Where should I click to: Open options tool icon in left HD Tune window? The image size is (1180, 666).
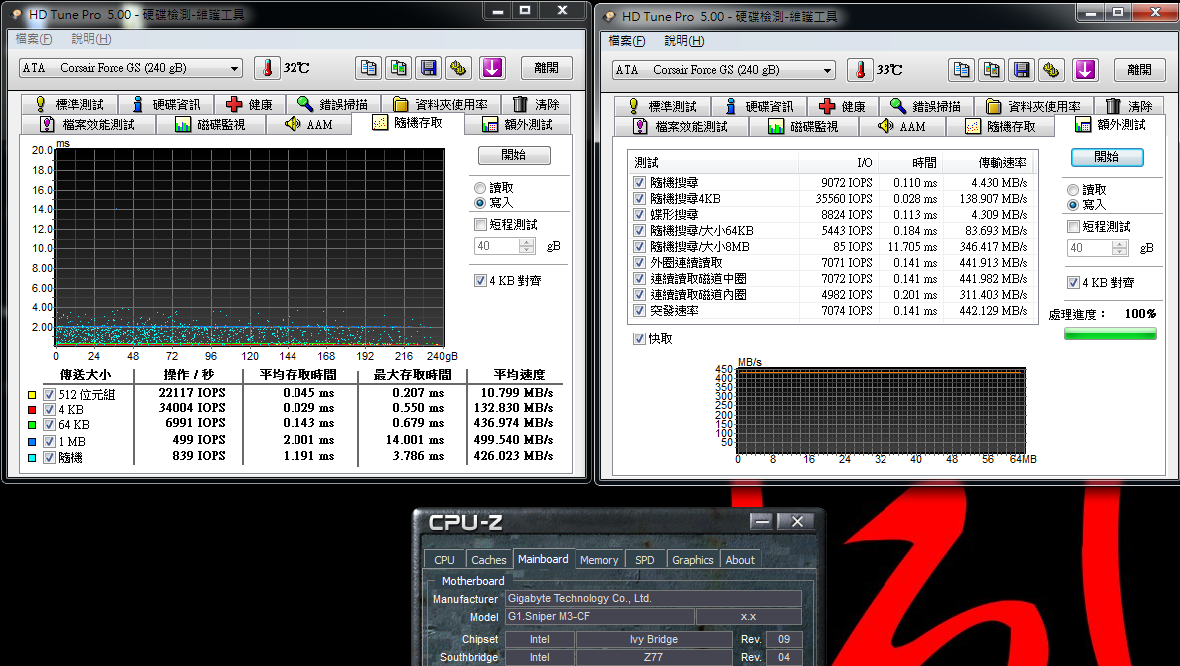[458, 68]
